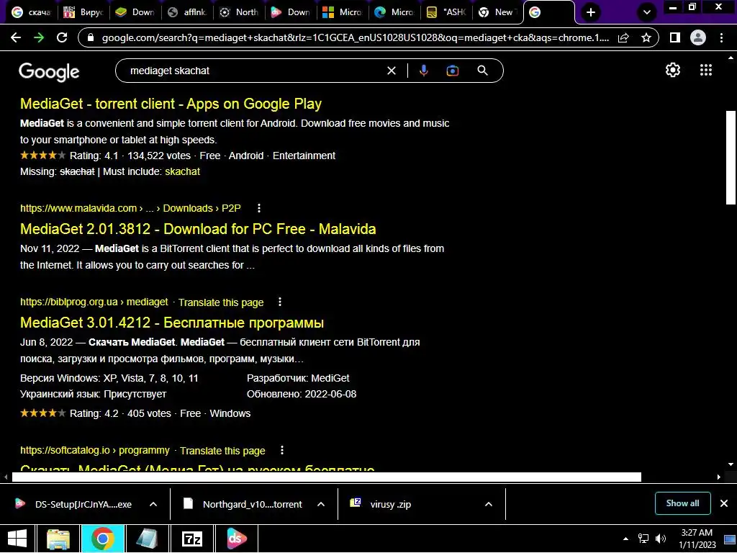Switch to the 'скача' tab
This screenshot has width=737, height=553.
tap(32, 12)
